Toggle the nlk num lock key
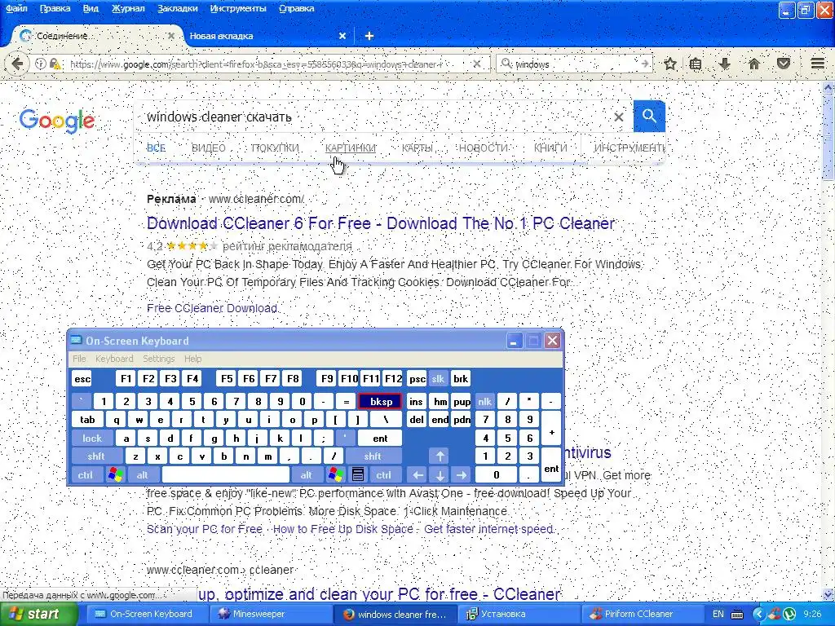The width and height of the screenshot is (835, 626). [484, 401]
